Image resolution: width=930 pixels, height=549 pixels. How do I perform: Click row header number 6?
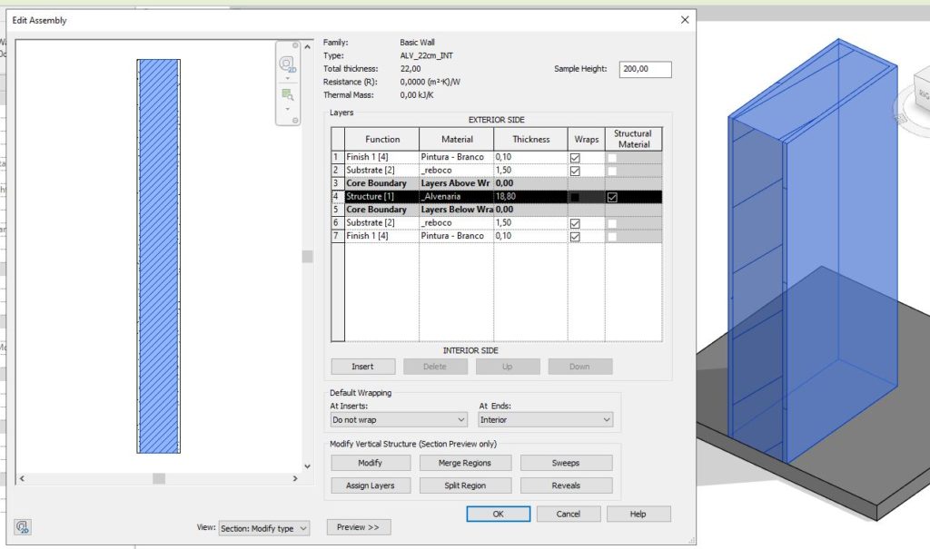(x=338, y=223)
